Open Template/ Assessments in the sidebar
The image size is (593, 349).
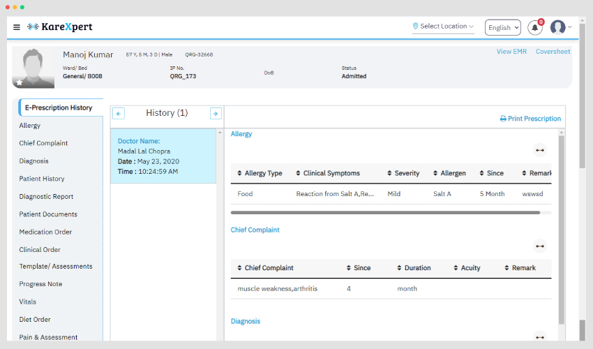click(56, 267)
